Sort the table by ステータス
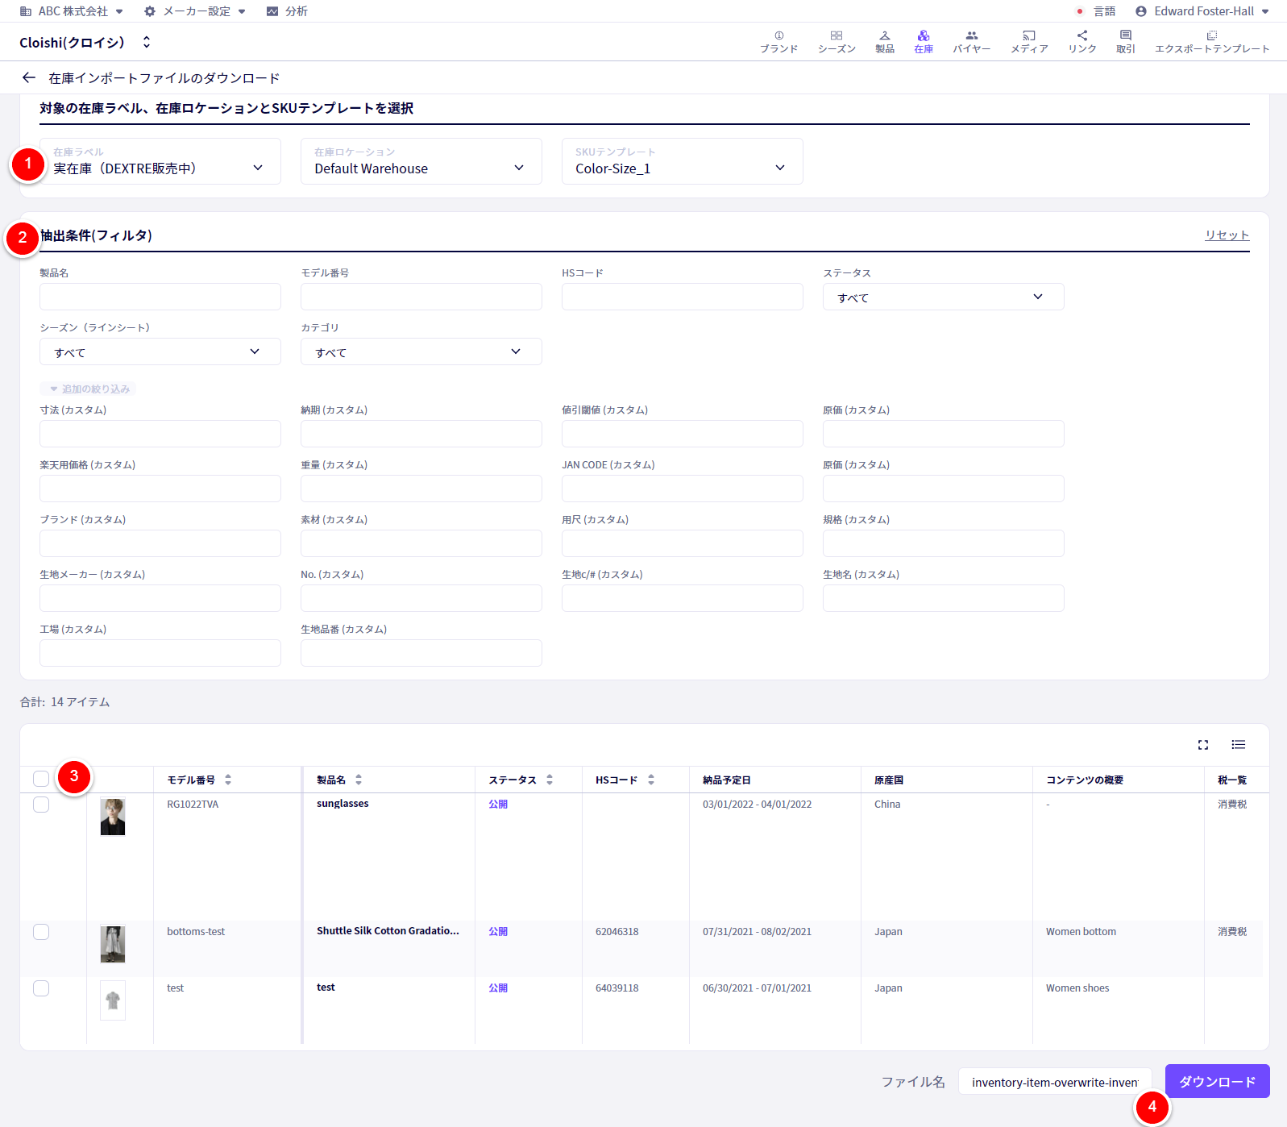The height and width of the screenshot is (1127, 1287). click(550, 780)
